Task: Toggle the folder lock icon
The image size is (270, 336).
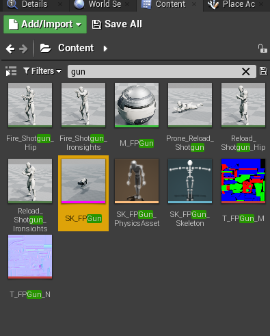Action: coord(262,49)
